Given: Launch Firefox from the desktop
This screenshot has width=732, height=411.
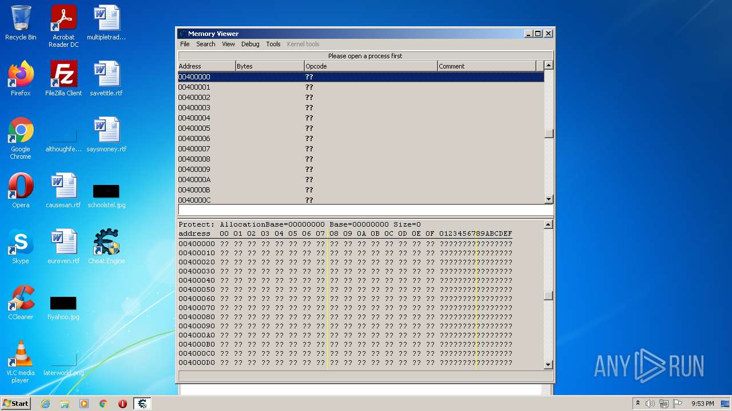Looking at the screenshot, I should coord(21,79).
